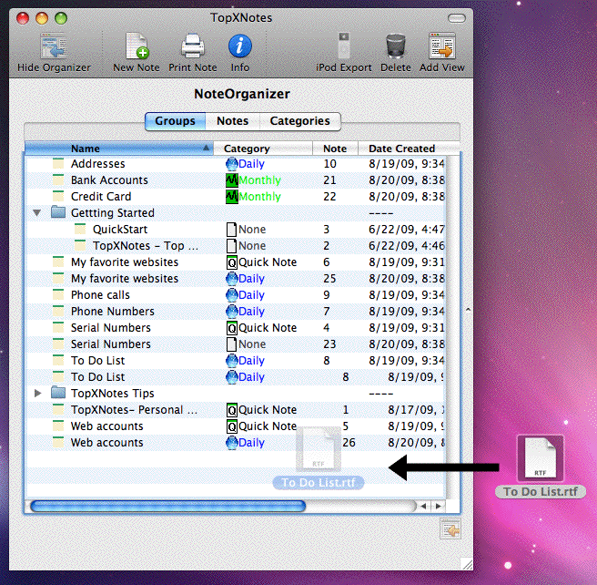Collapse the Gettting Started group triangle
The image size is (597, 585).
pyautogui.click(x=37, y=212)
